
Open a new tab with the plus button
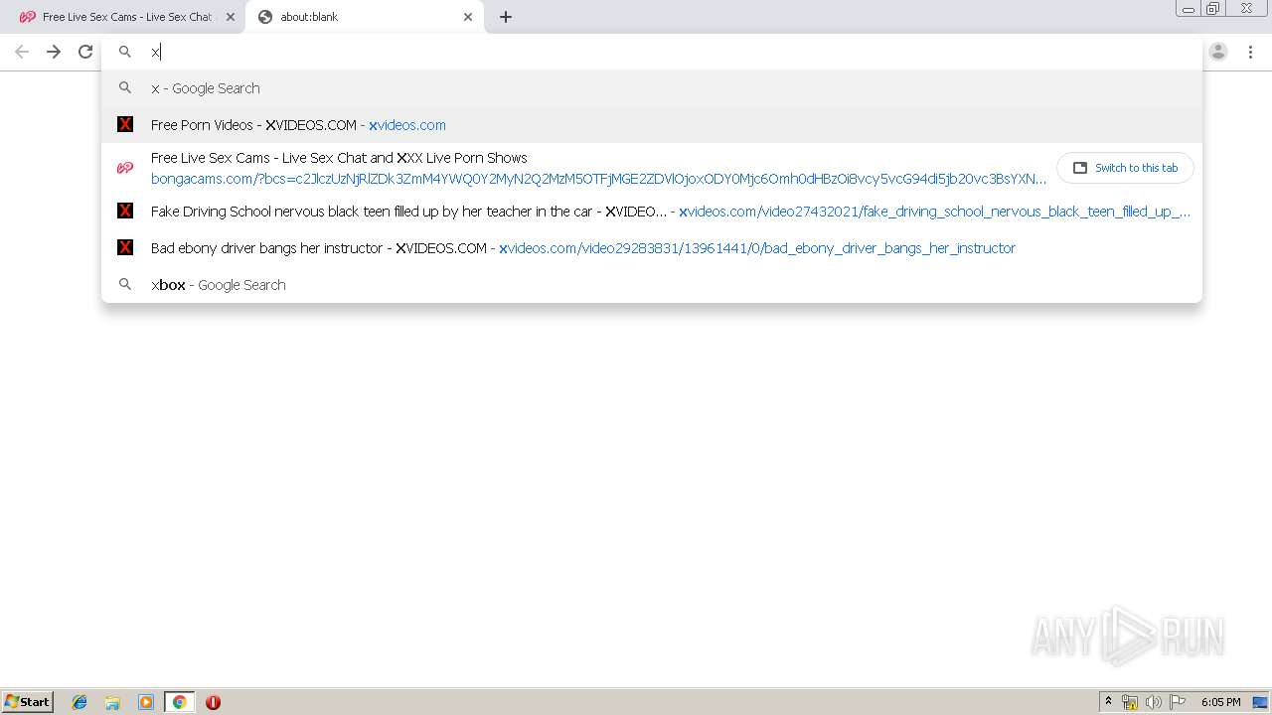click(506, 17)
